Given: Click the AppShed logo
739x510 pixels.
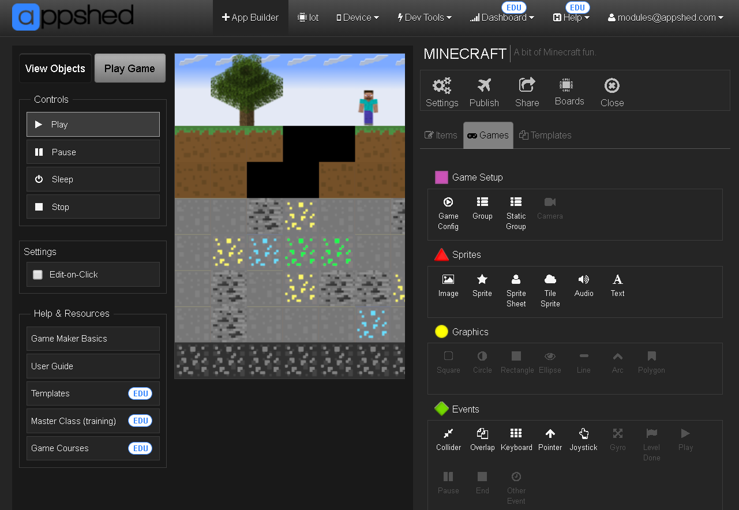Looking at the screenshot, I should pos(73,17).
